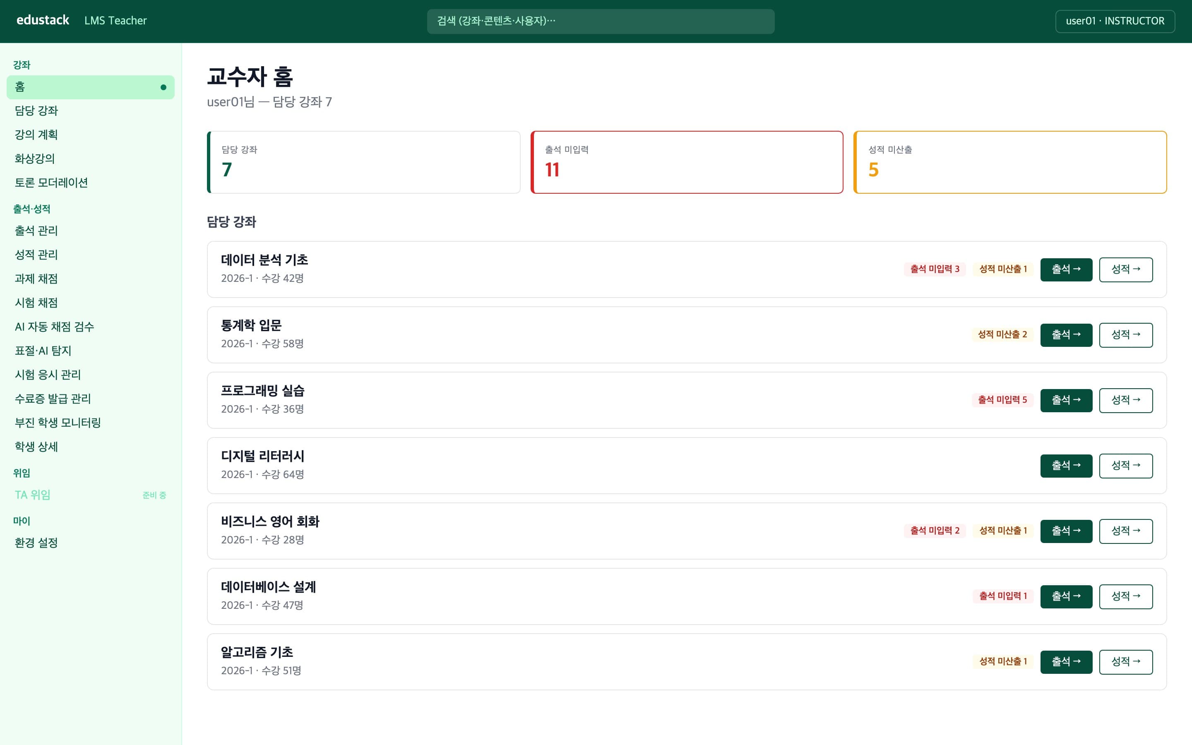Open the user01 · INSTRUCTOR account badge
Image resolution: width=1192 pixels, height=745 pixels.
click(x=1115, y=21)
